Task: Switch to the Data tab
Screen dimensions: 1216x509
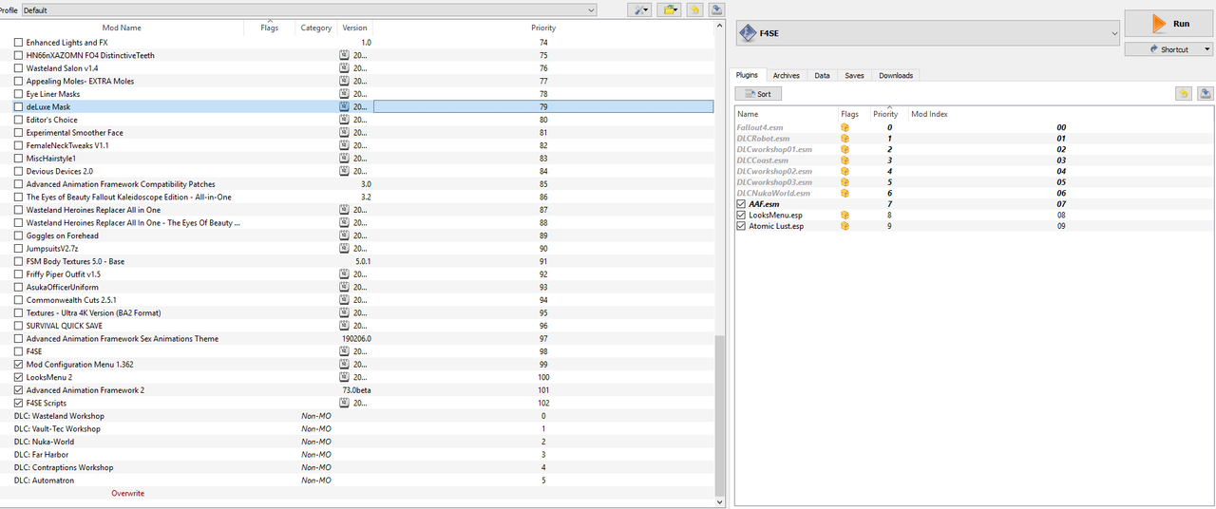Action: [822, 75]
